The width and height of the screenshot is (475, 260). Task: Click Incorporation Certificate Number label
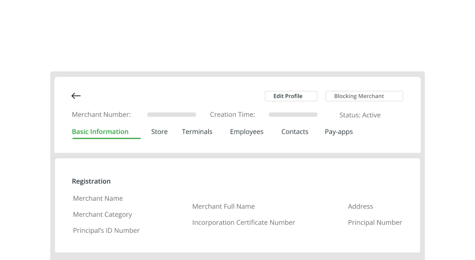[244, 222]
